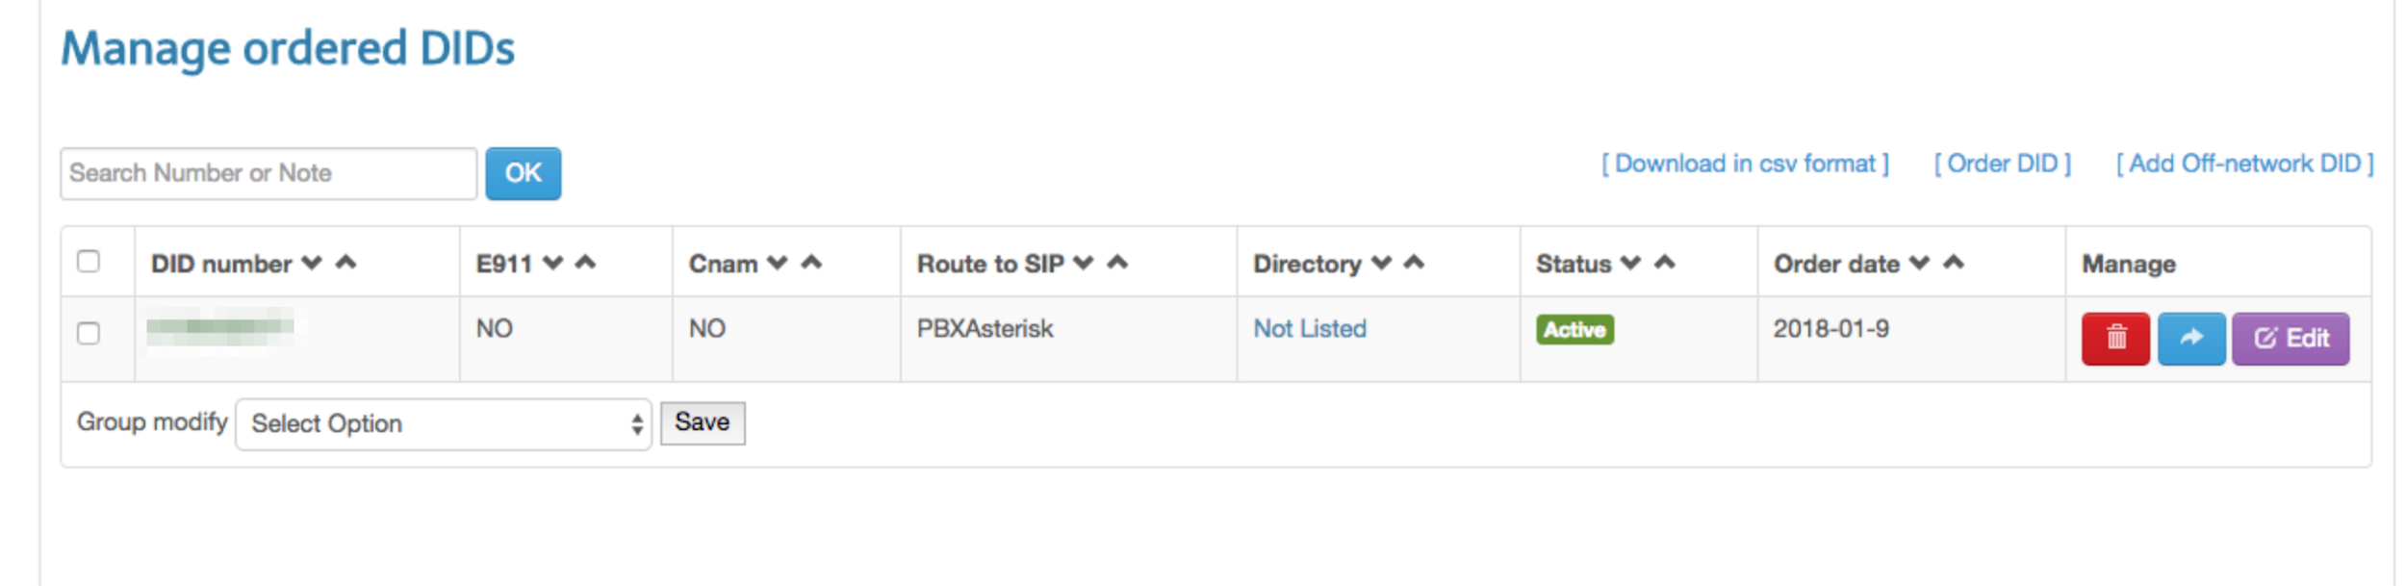The width and height of the screenshot is (2406, 586).
Task: Click the purple Edit button
Action: click(x=2291, y=338)
